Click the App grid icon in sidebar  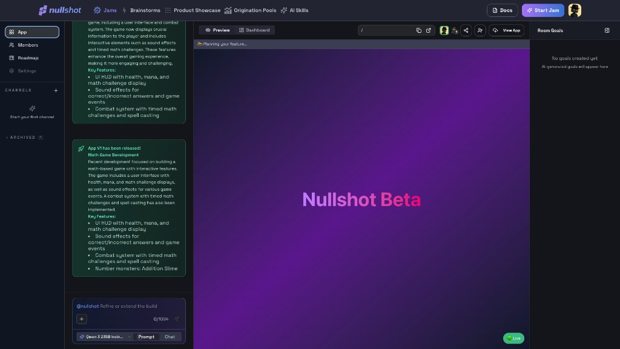(x=12, y=32)
